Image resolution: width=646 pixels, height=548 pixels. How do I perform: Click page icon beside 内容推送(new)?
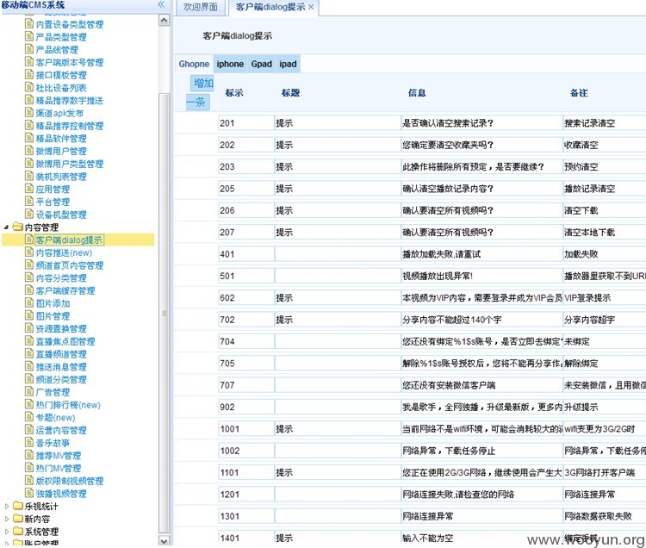click(28, 252)
